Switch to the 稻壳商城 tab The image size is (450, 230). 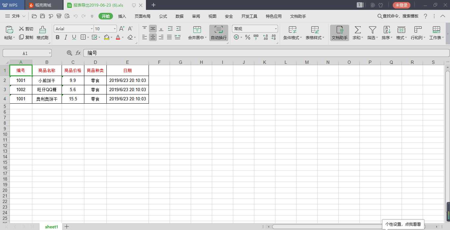44,5
